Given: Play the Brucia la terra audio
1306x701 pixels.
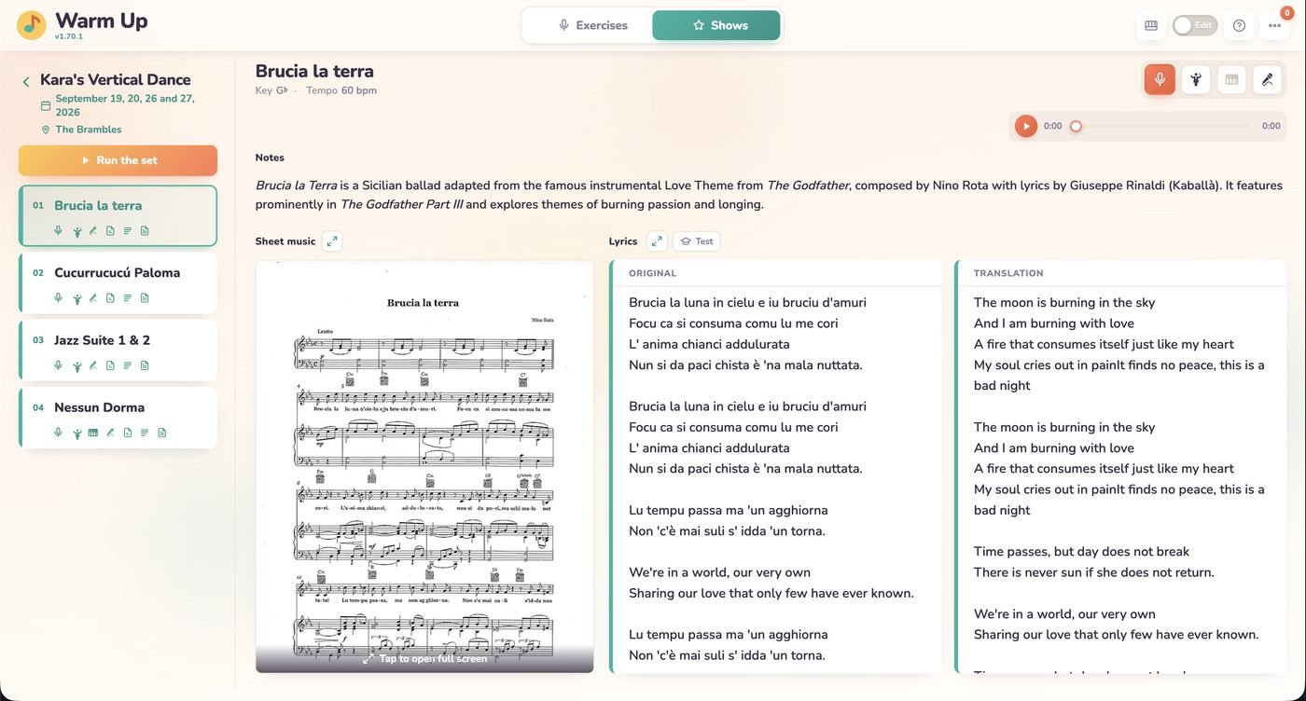Looking at the screenshot, I should (1026, 126).
